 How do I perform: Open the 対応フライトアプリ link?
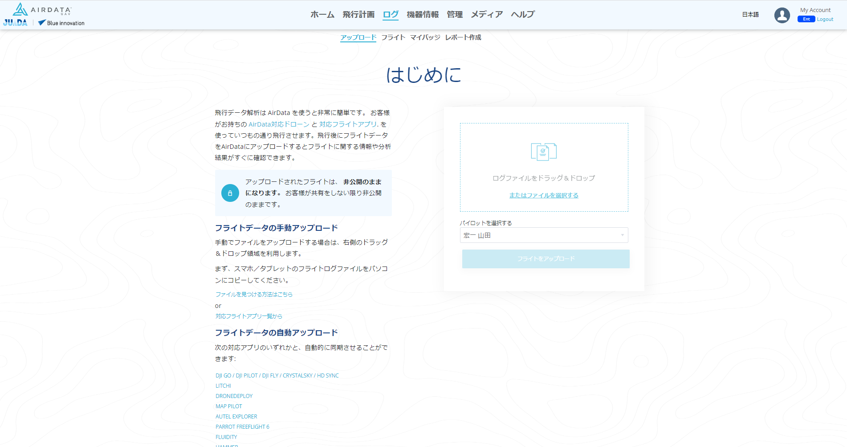click(x=348, y=124)
